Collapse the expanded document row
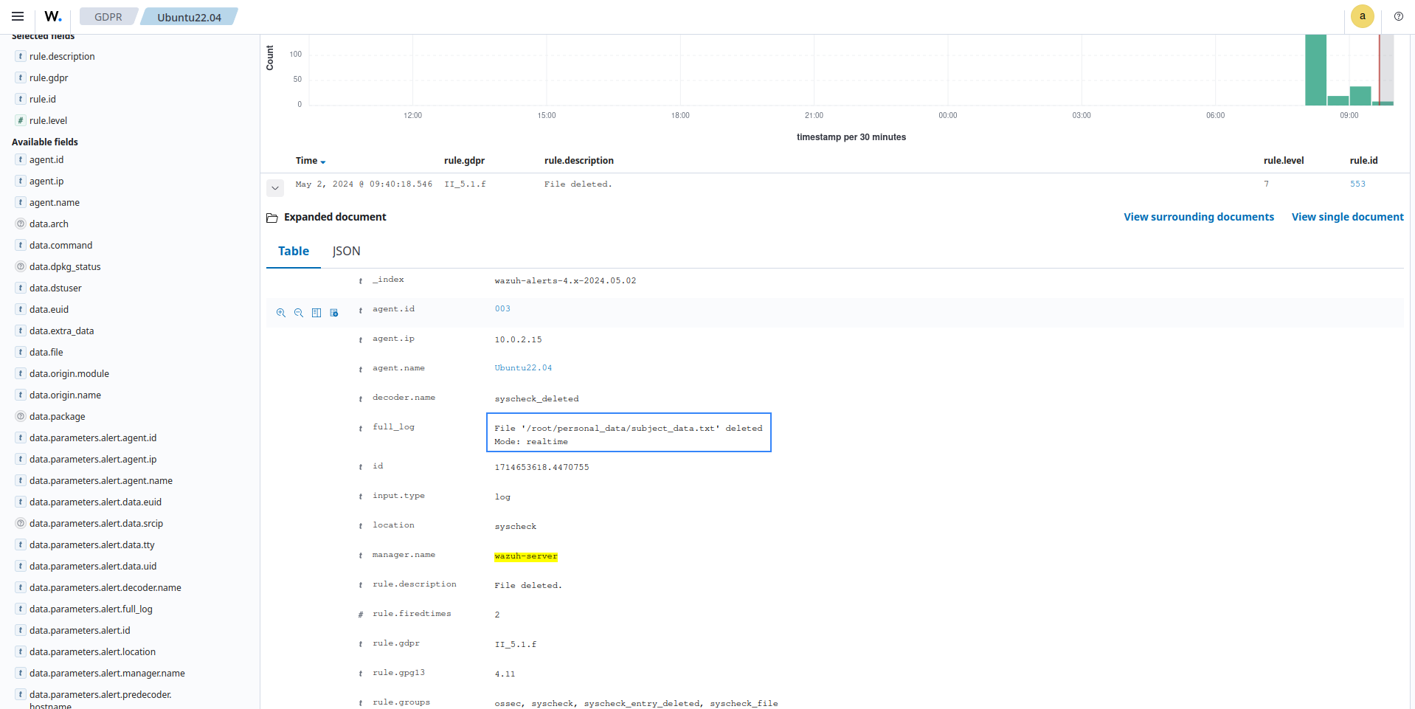 click(x=275, y=187)
